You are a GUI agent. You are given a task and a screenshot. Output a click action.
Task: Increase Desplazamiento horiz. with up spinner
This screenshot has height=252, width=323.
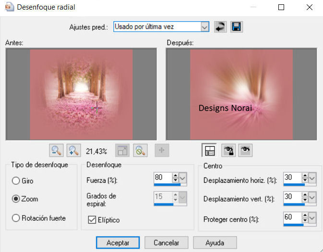coord(305,176)
